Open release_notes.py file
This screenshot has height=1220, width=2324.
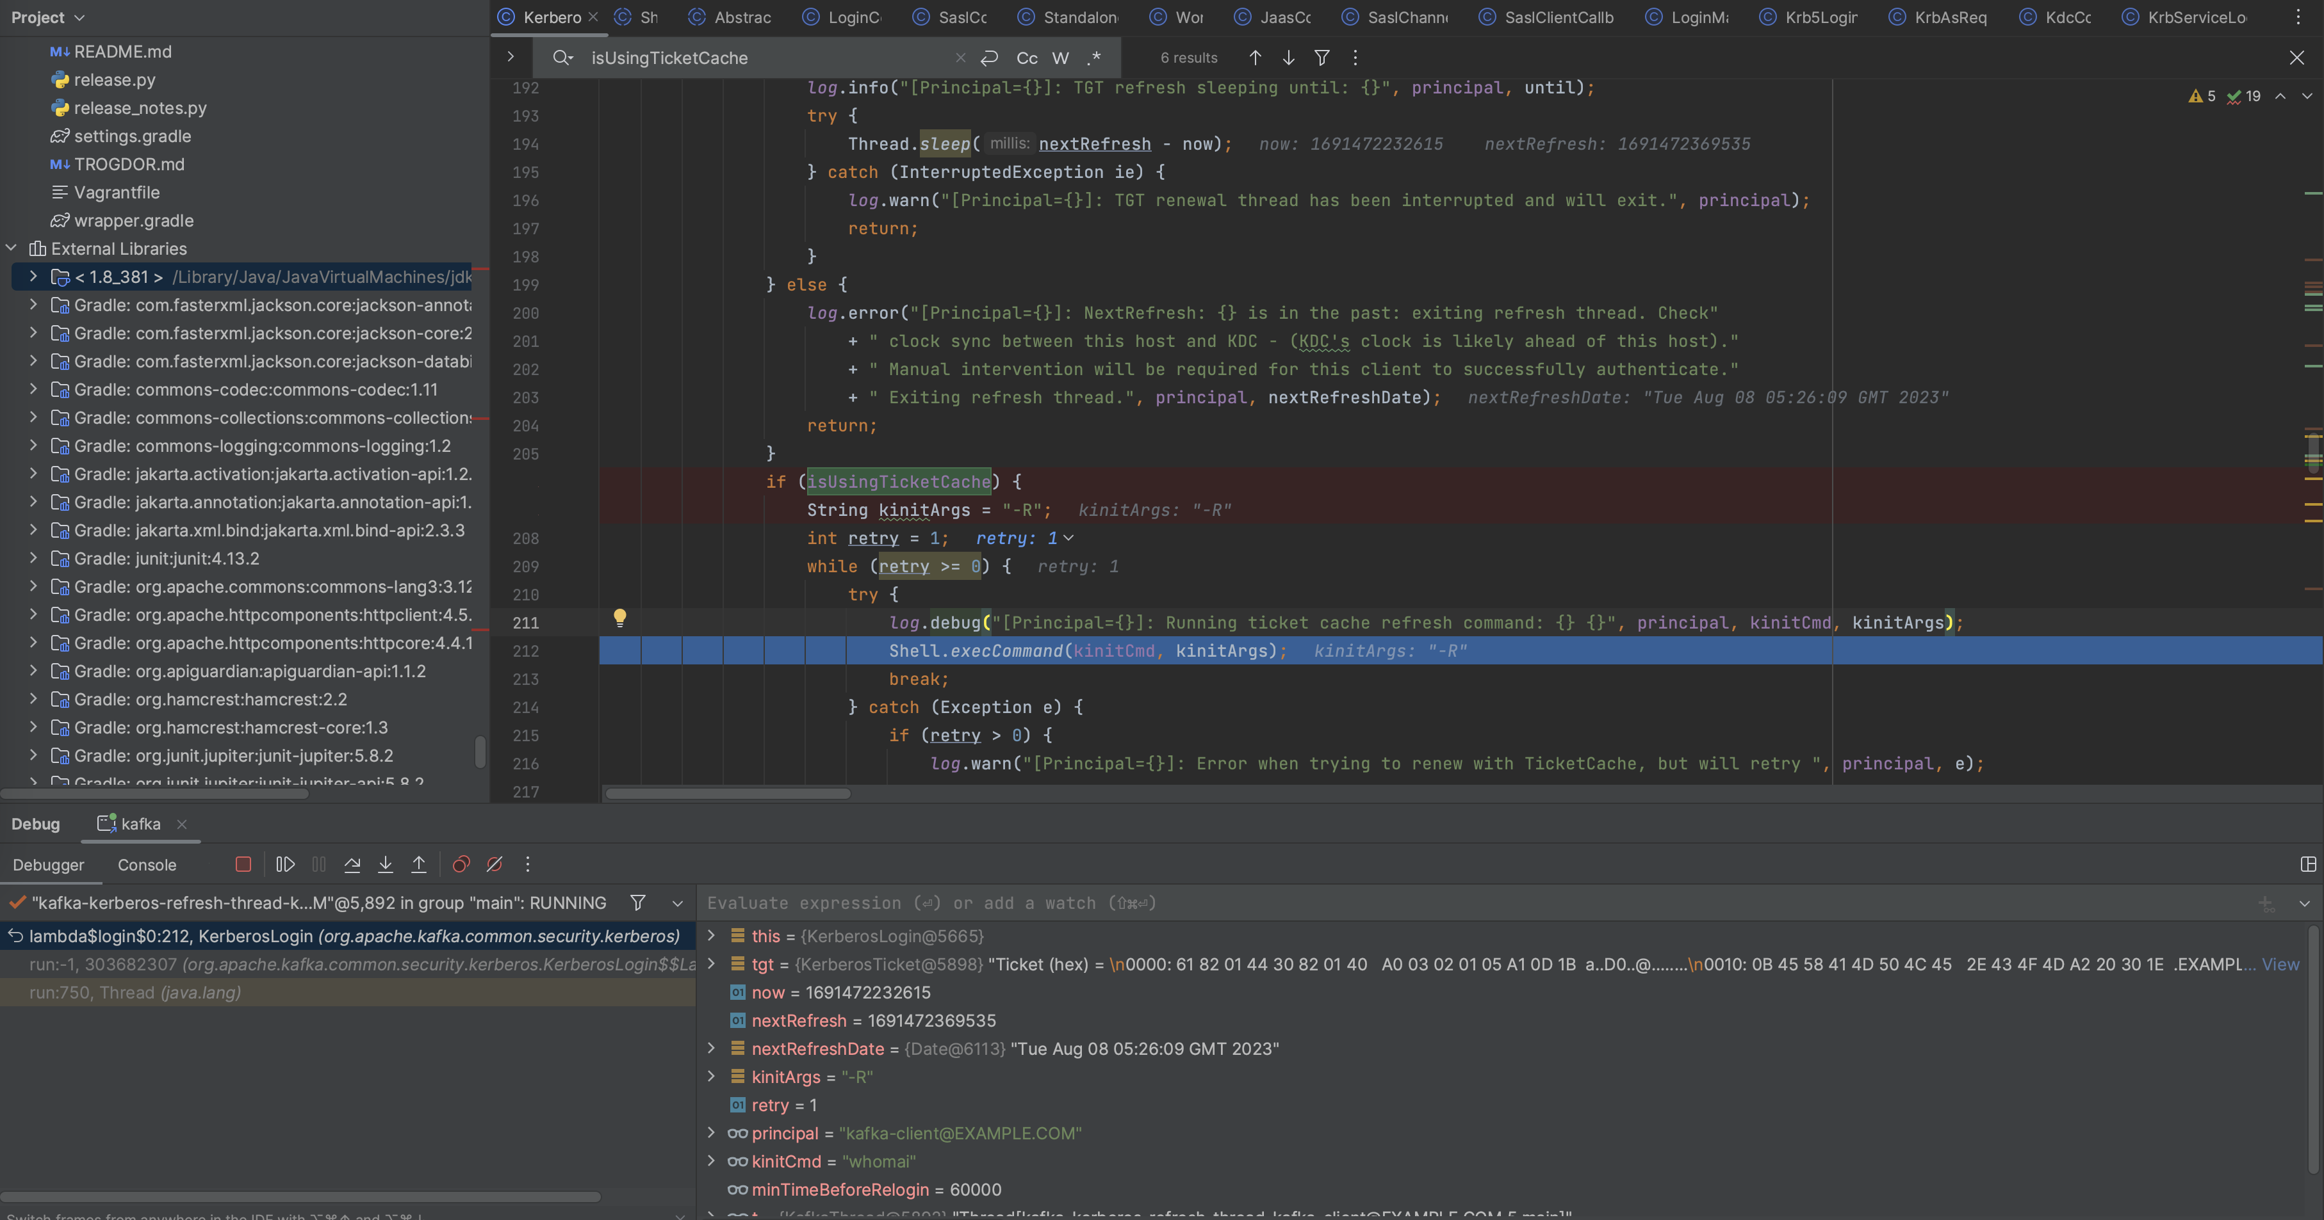click(140, 108)
